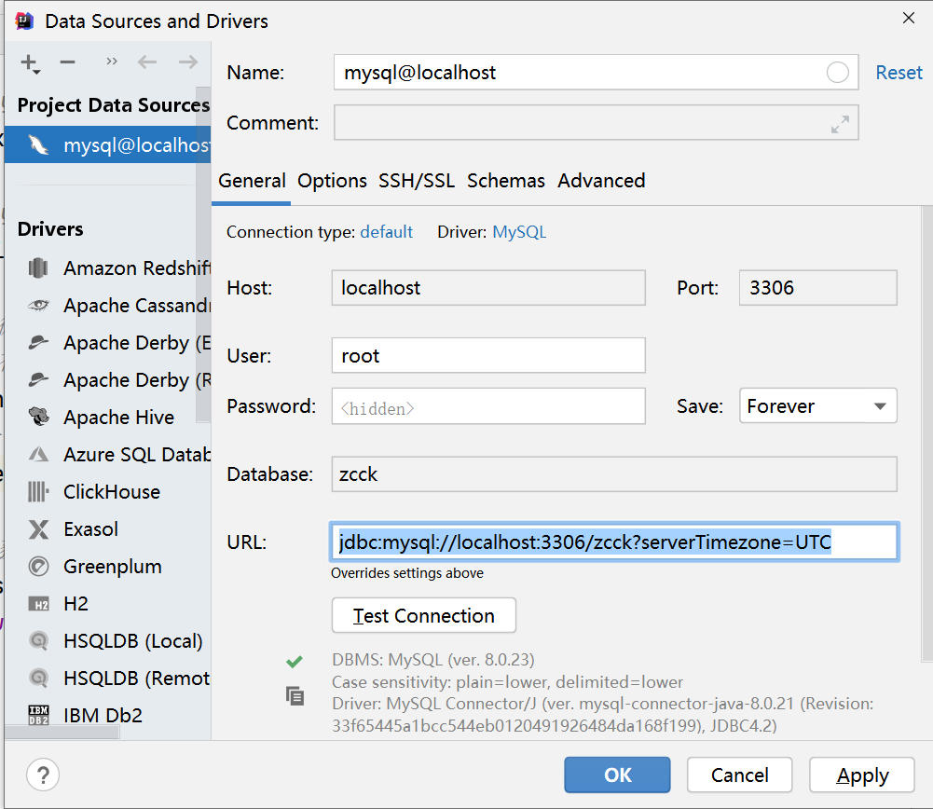
Task: Click the Reset link
Action: pyautogui.click(x=899, y=73)
